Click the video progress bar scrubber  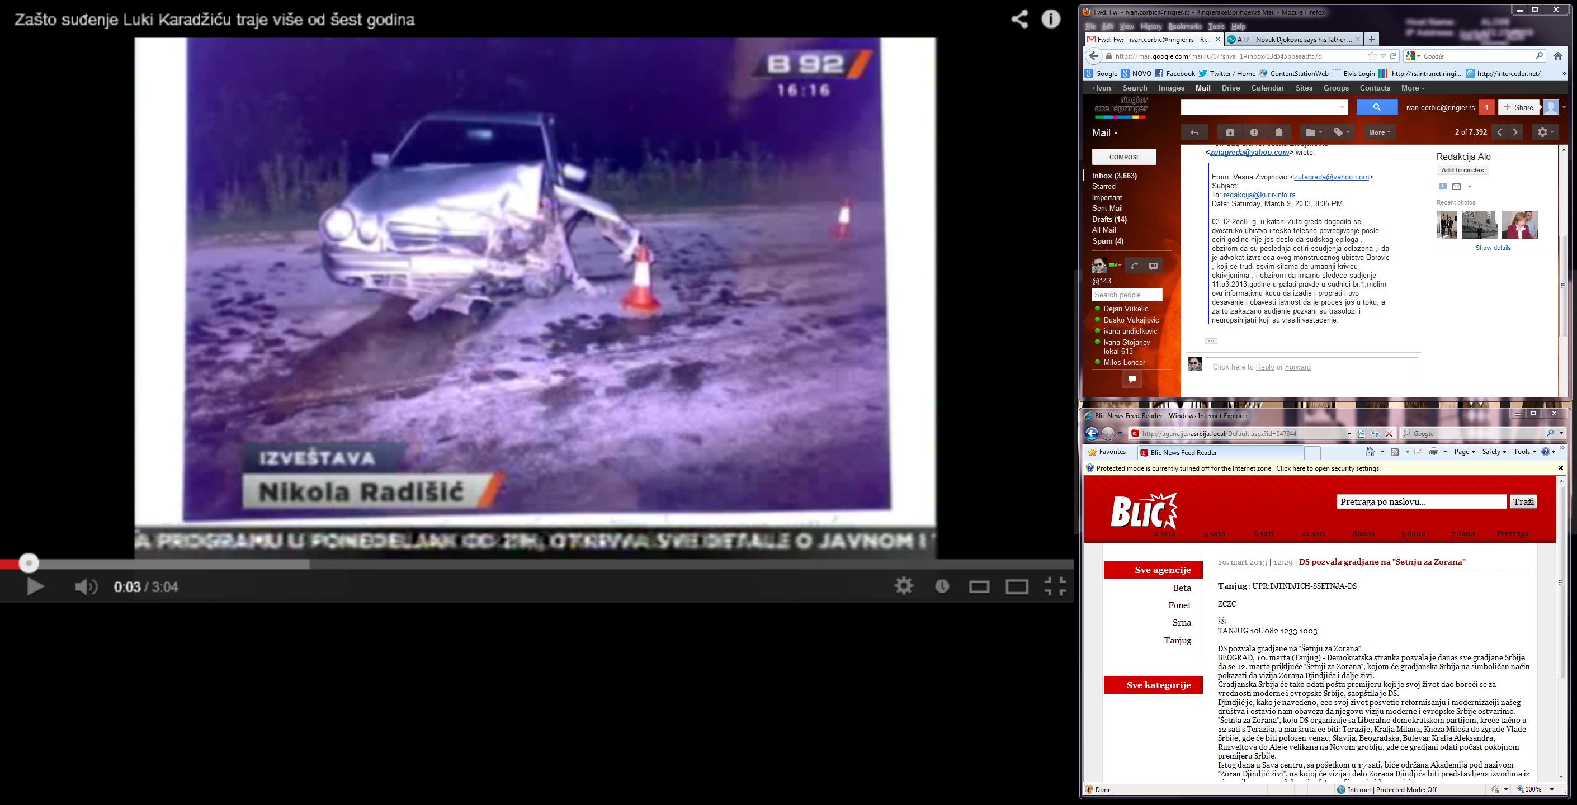[x=28, y=563]
